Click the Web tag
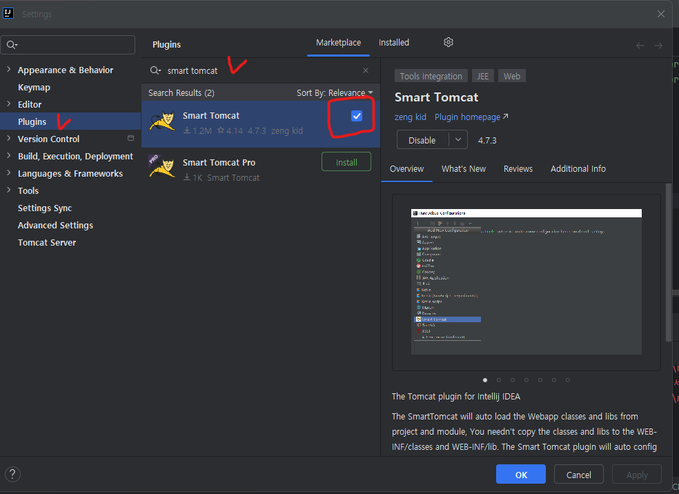Viewport: 679px width, 494px height. tap(511, 76)
